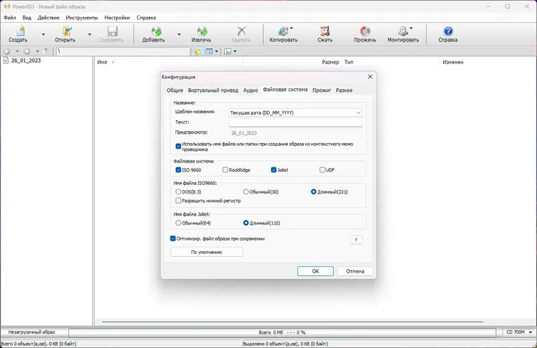Click the По умолчанию button

pyautogui.click(x=207, y=252)
